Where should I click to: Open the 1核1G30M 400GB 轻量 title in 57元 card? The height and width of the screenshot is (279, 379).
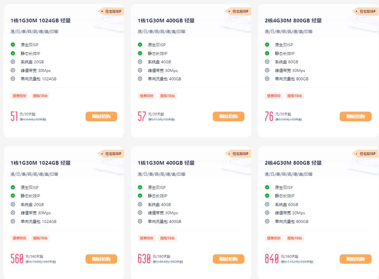166,21
